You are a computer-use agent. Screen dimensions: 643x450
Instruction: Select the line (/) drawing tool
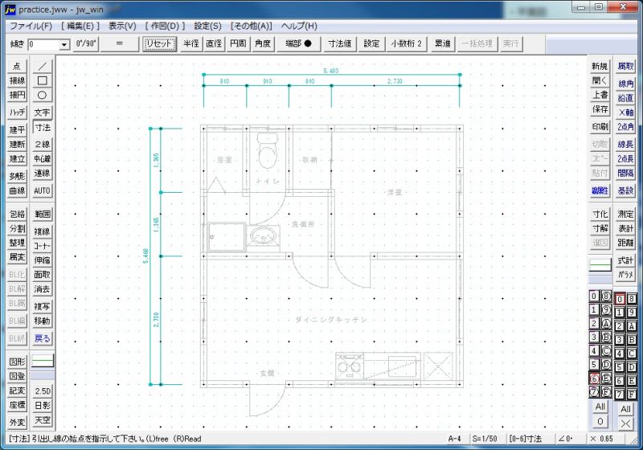(x=43, y=66)
